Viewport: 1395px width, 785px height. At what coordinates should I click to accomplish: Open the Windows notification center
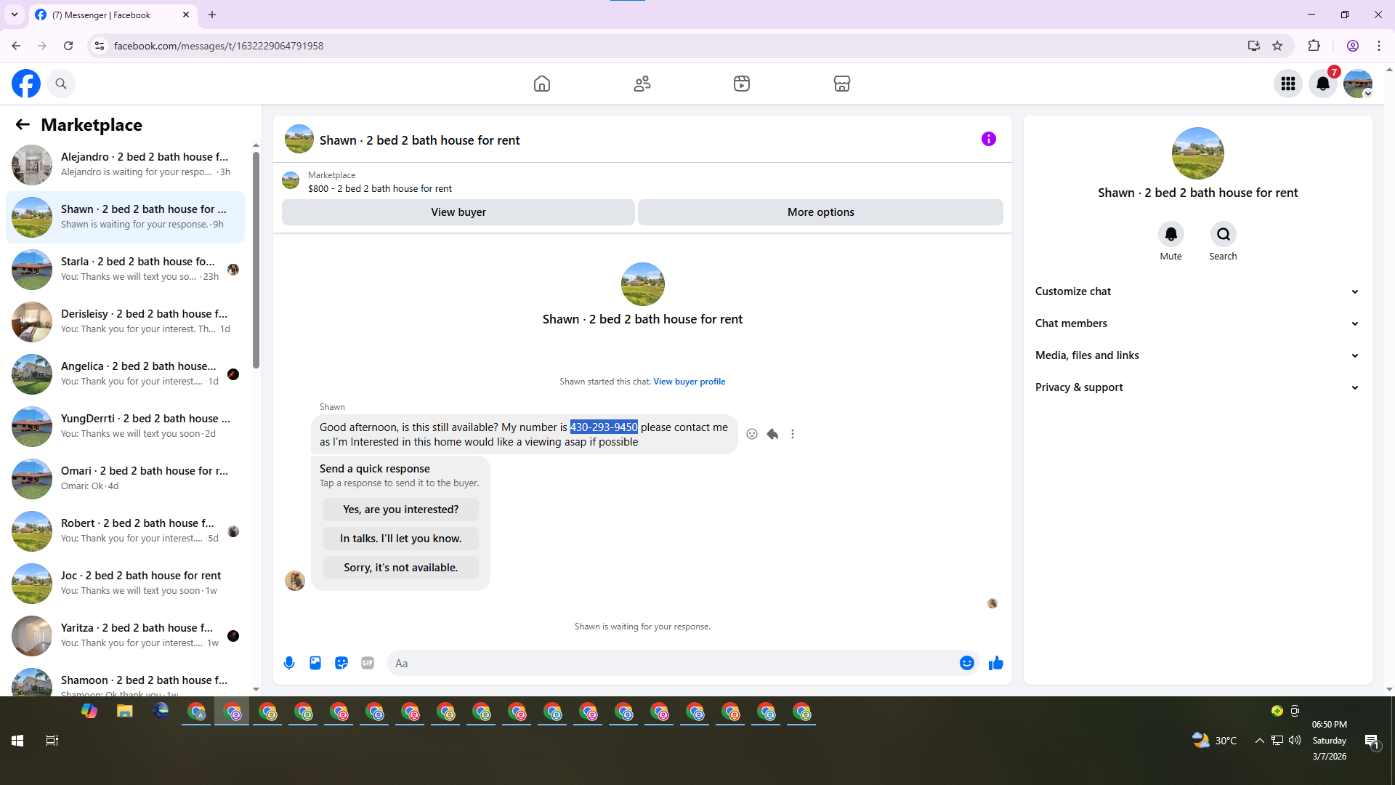tap(1372, 741)
